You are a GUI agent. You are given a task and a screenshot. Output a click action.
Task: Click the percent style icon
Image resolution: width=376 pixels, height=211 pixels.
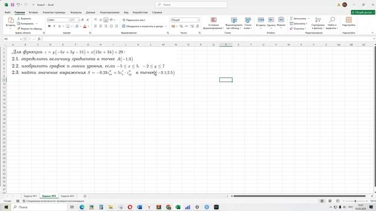[x=182, y=26]
